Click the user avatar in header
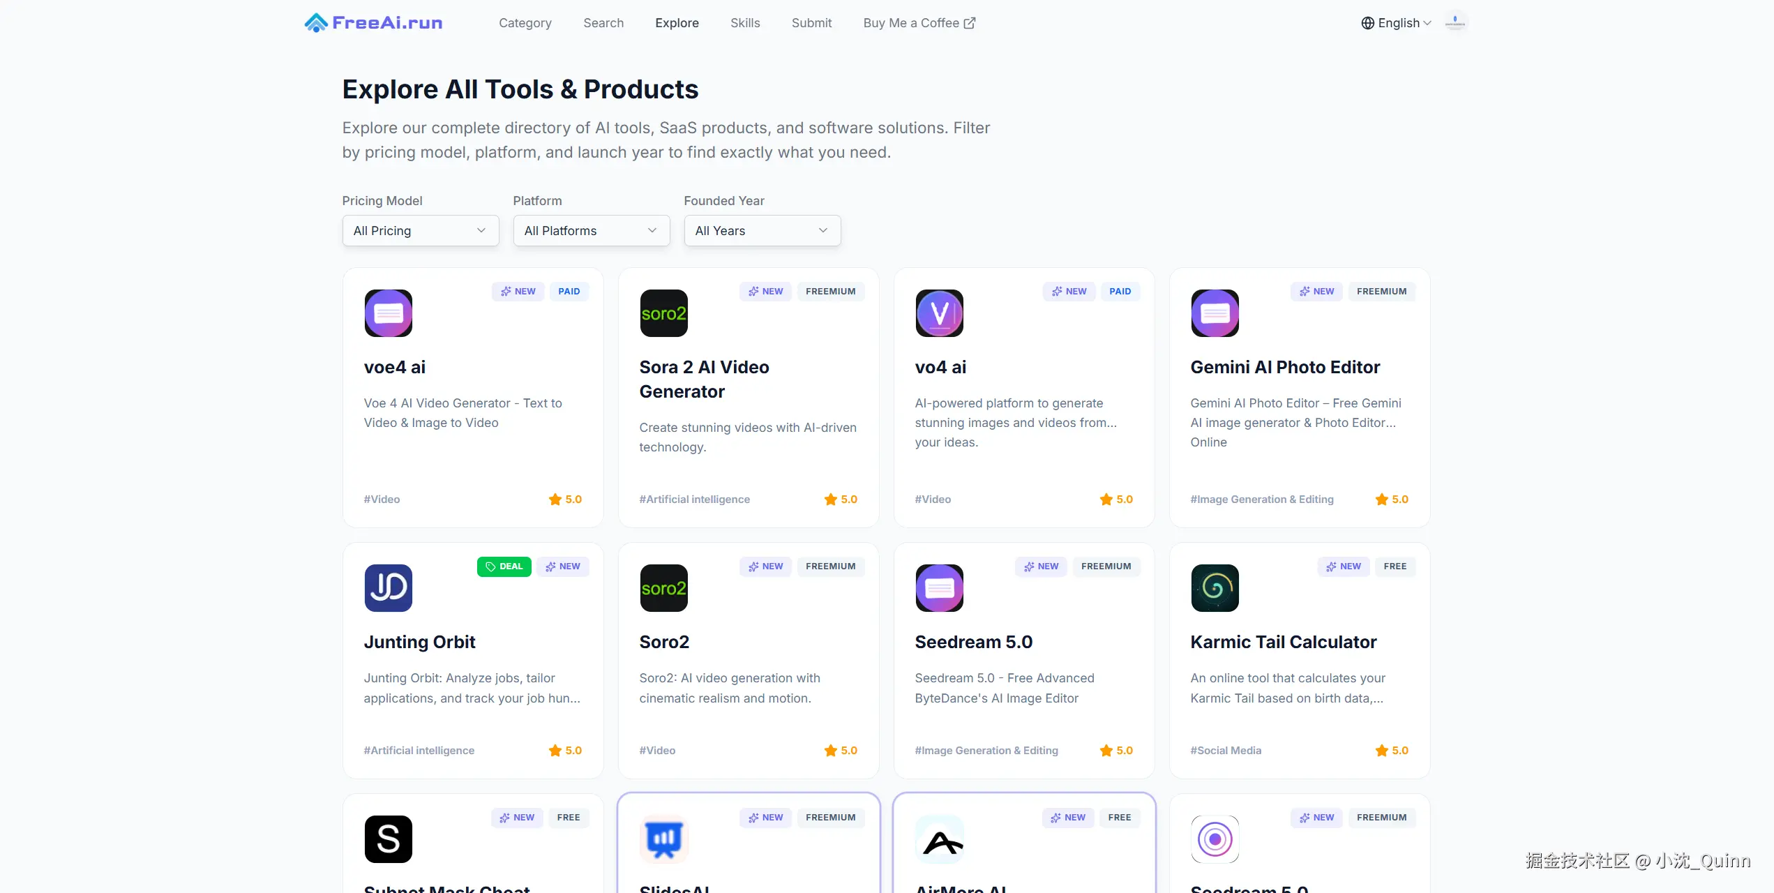Viewport: 1774px width, 893px height. (x=1455, y=23)
